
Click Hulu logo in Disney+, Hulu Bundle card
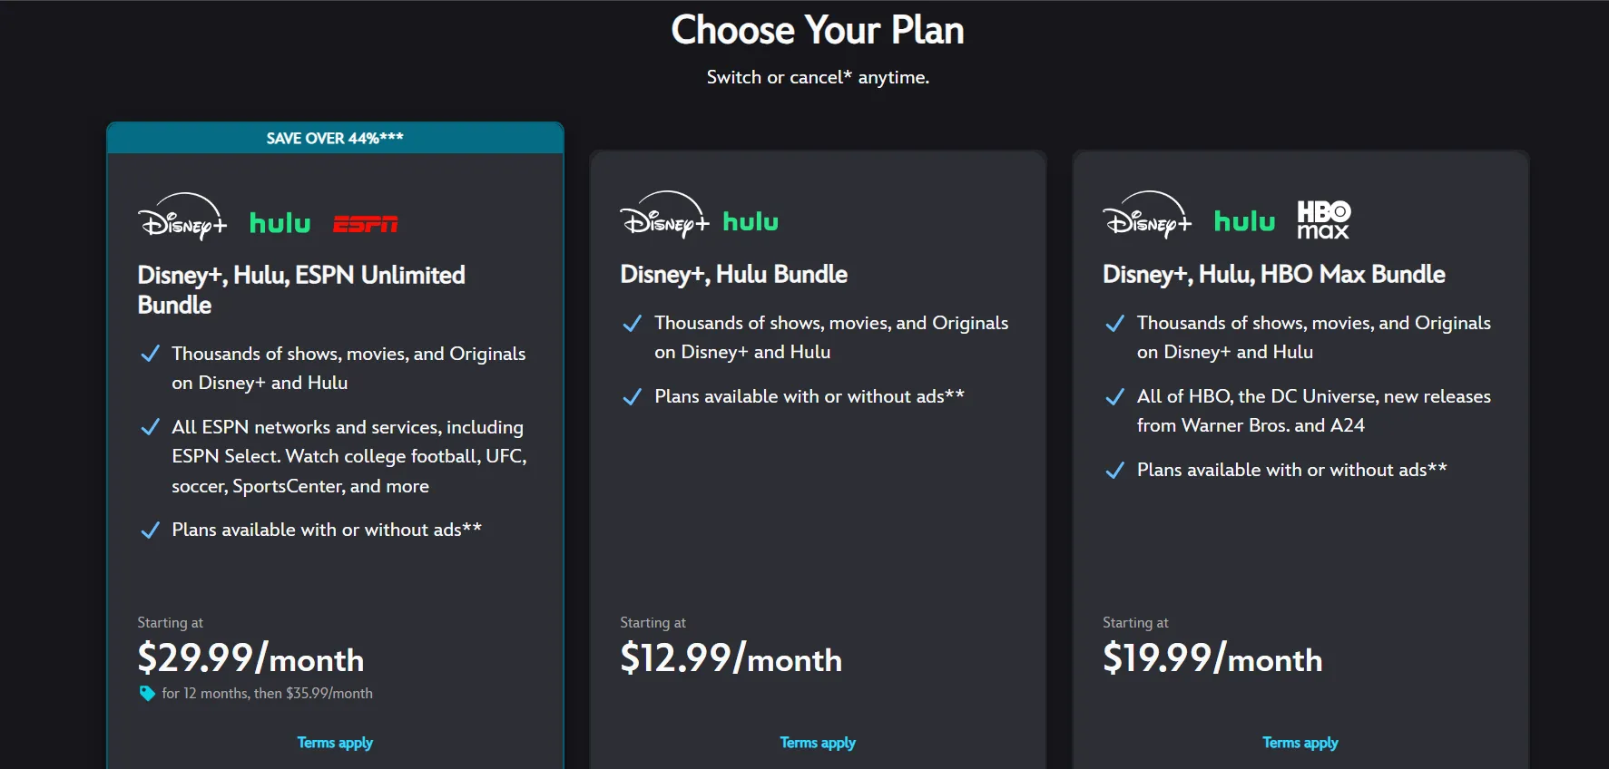(751, 221)
